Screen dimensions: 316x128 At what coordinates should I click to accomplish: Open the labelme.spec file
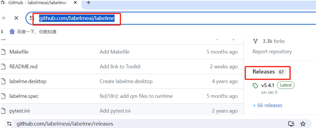coord(24,96)
